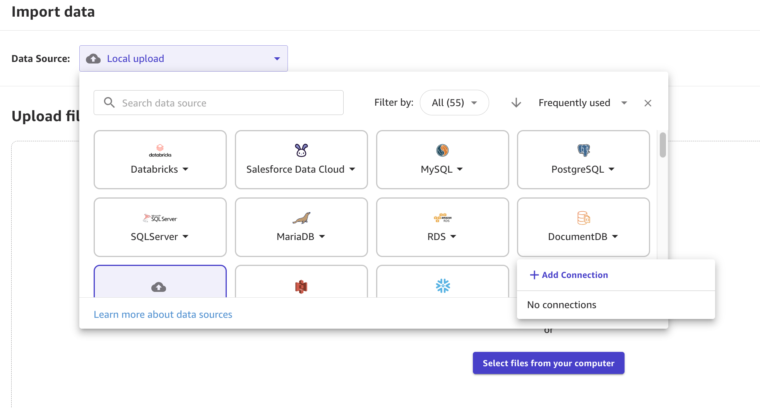Viewport: 760px width, 408px height.
Task: Open the Frequently used sort dropdown
Action: [x=582, y=103]
